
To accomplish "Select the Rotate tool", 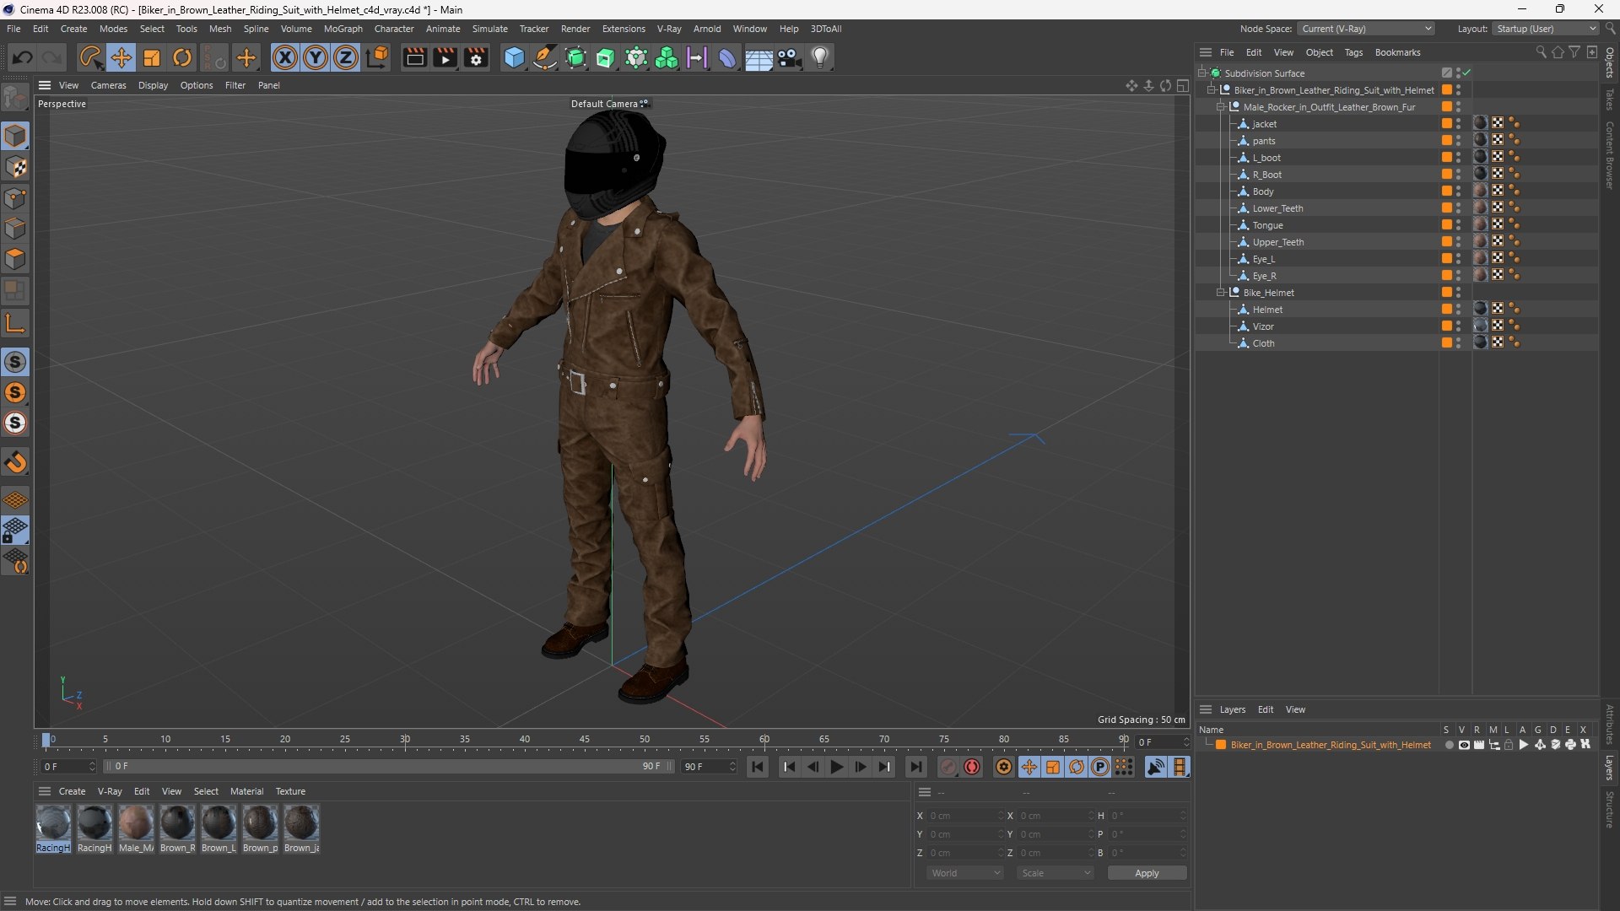I will coord(182,57).
